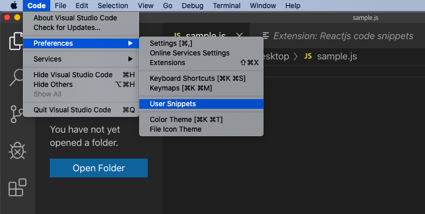
Task: Close the sample.js editor tab
Action: (239, 35)
